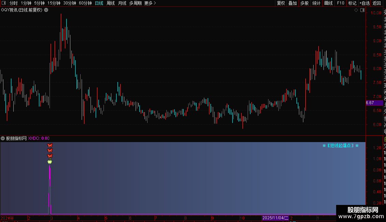The image size is (386, 222).
Task: Click the 10.00 price axis label
Action: pyautogui.click(x=376, y=13)
